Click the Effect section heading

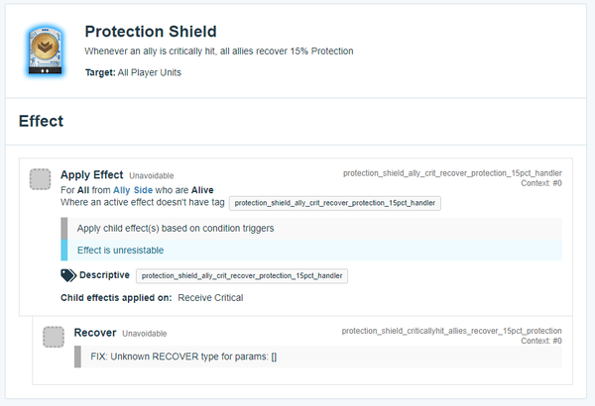pos(41,122)
